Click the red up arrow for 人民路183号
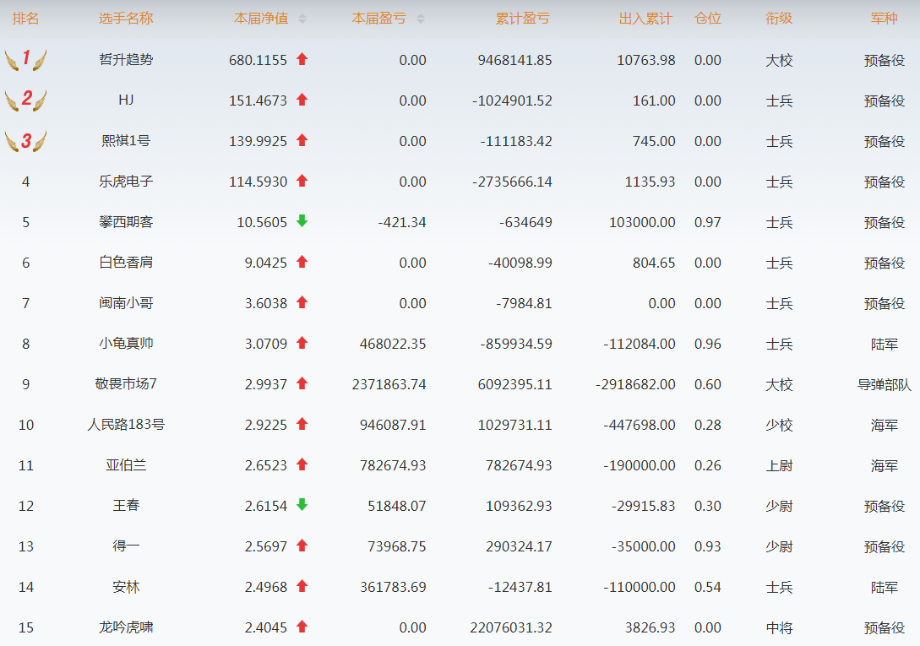 pyautogui.click(x=302, y=424)
